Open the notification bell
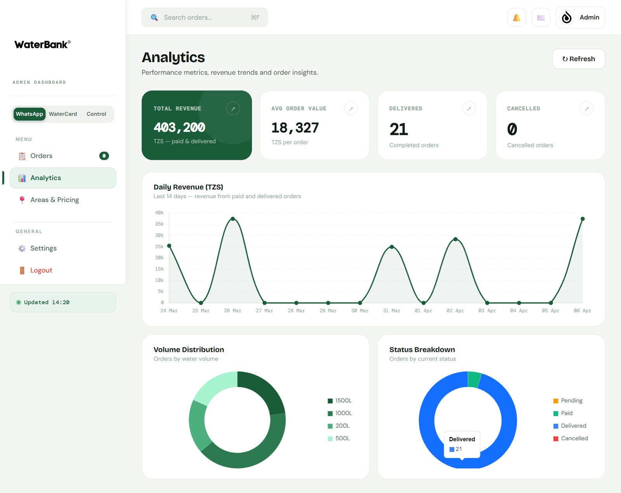621x493 pixels. 516,17
